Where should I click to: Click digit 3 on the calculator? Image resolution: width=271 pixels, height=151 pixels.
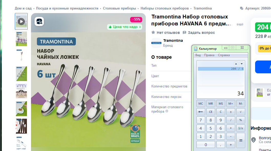coord(221,136)
